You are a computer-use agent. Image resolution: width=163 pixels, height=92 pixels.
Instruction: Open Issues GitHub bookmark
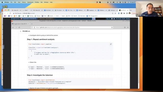pyautogui.click(x=50, y=16)
